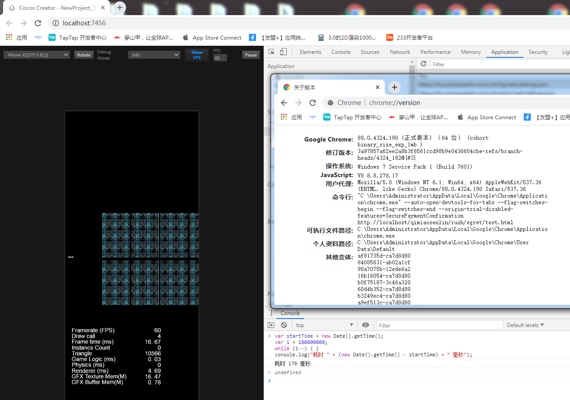Switch to the top Console tab in DevTools
Image resolution: width=570 pixels, height=400 pixels.
(341, 52)
